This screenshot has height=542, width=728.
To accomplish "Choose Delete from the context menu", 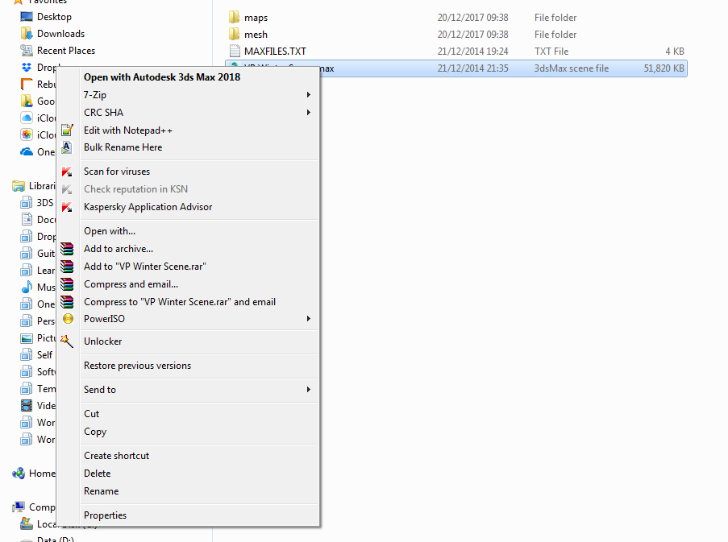I will pos(97,474).
